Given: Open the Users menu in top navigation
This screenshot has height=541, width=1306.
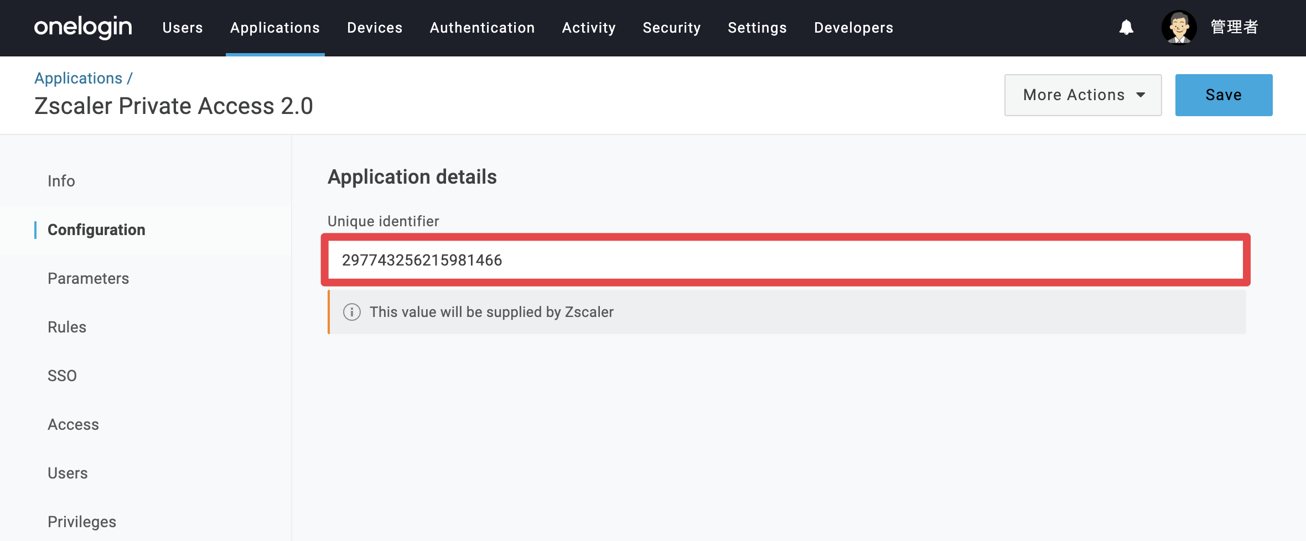Looking at the screenshot, I should pos(183,28).
